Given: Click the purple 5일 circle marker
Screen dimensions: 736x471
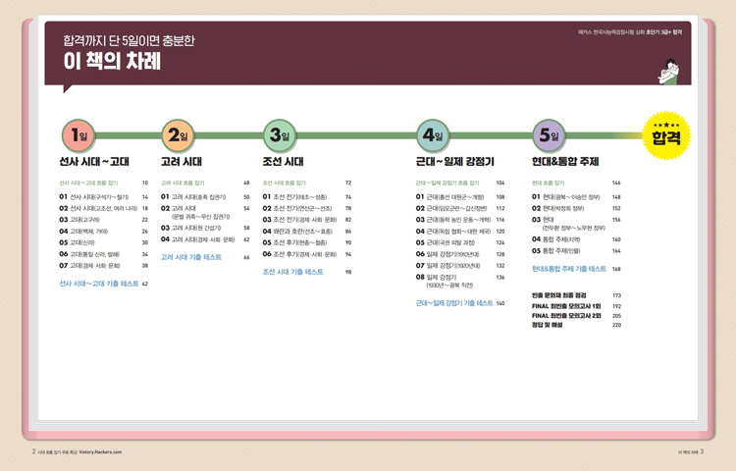Looking at the screenshot, I should tap(549, 135).
